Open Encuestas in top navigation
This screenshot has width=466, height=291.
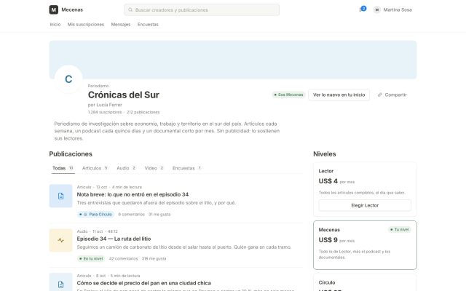click(x=148, y=24)
